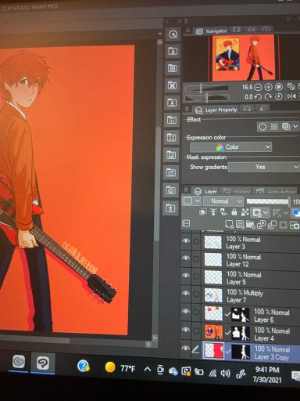Open Clip Studio Paint from taskbar

coord(43,363)
